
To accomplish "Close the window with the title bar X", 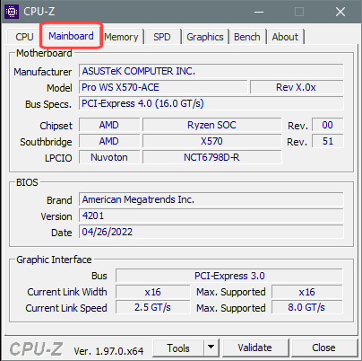I will pos(340,12).
